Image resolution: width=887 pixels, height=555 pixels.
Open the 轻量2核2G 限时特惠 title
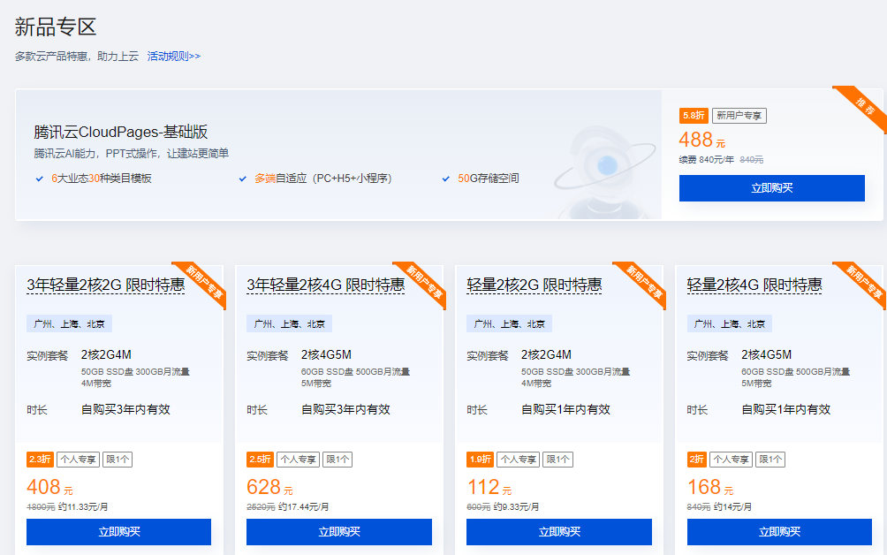(x=534, y=285)
